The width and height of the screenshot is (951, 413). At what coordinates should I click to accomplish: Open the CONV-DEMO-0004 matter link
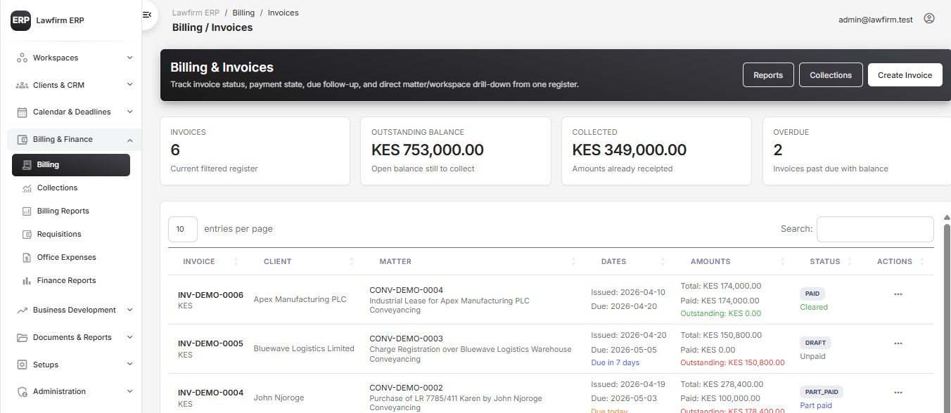click(406, 290)
